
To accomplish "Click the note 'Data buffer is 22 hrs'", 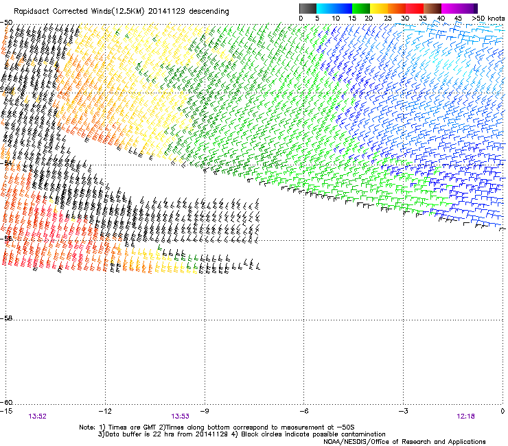I will point(141,434).
